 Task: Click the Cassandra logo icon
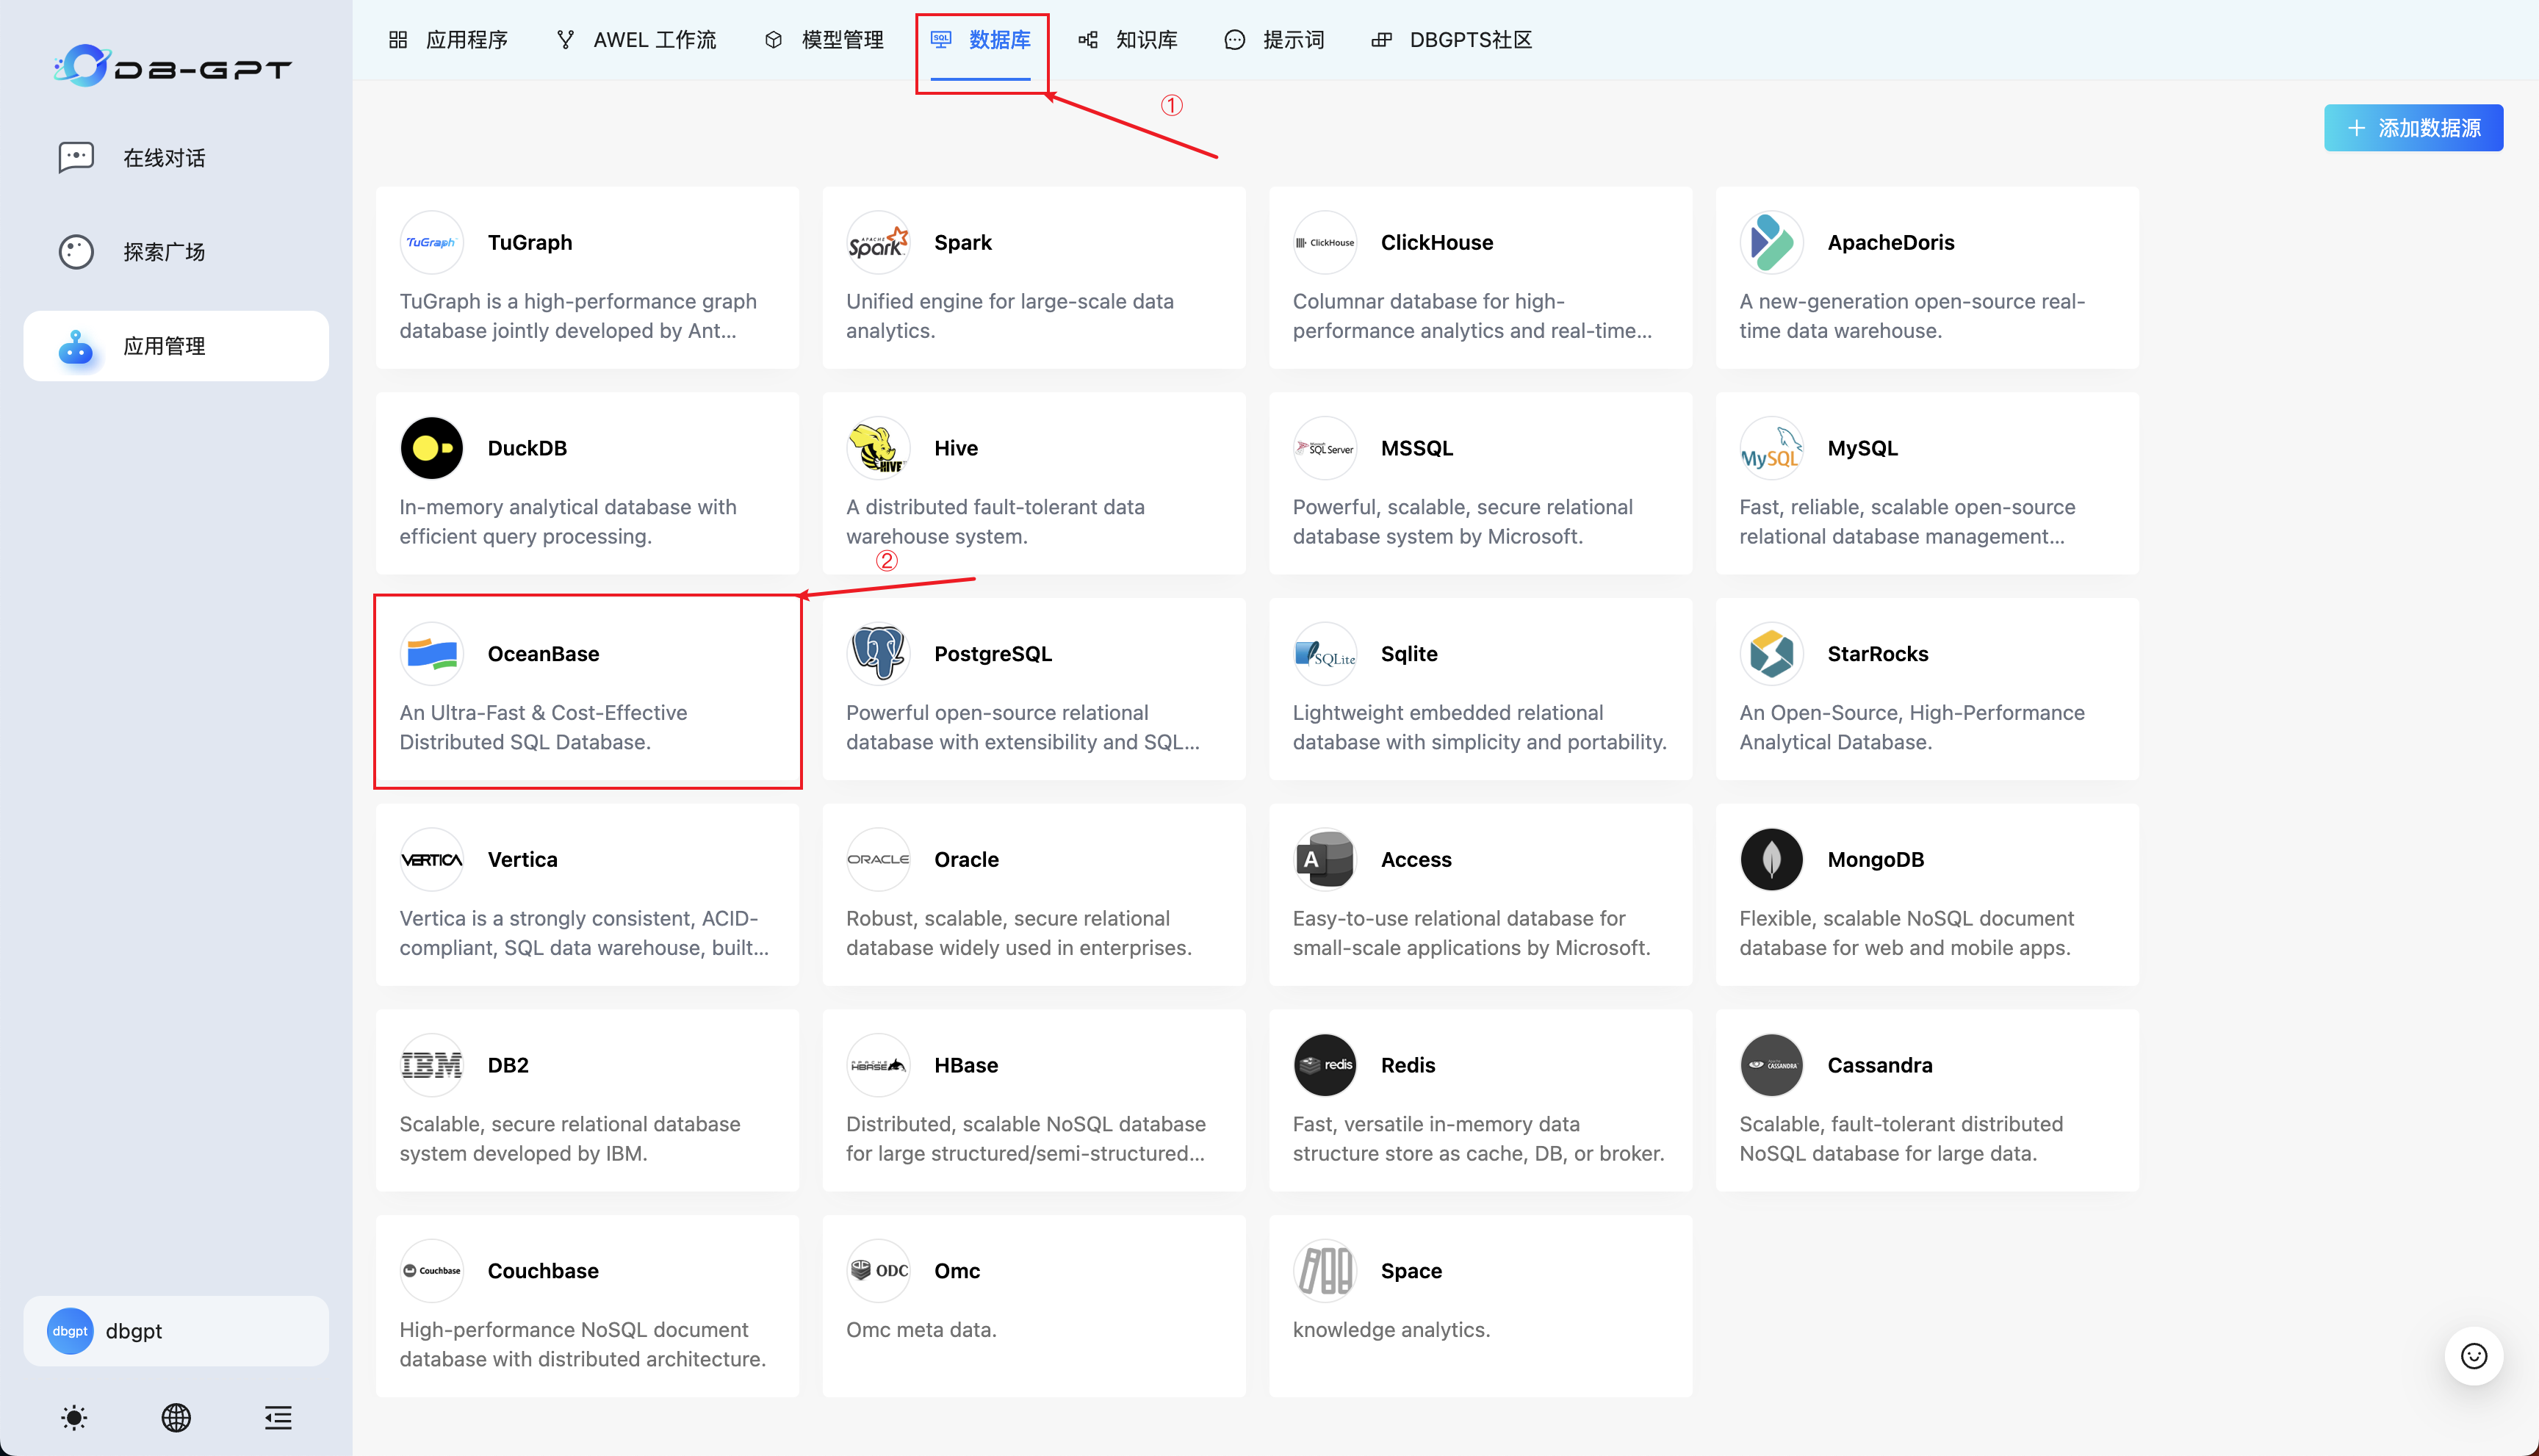tap(1771, 1065)
